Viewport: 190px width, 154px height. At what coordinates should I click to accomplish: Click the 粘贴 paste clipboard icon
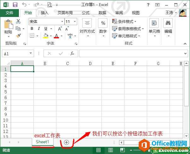pyautogui.click(x=9, y=25)
